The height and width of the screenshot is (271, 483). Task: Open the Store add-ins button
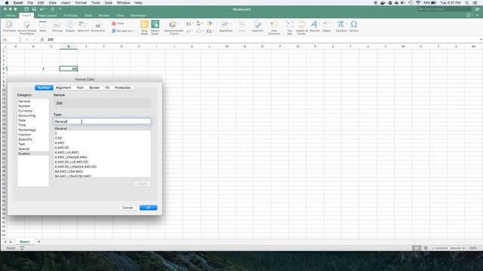click(118, 23)
